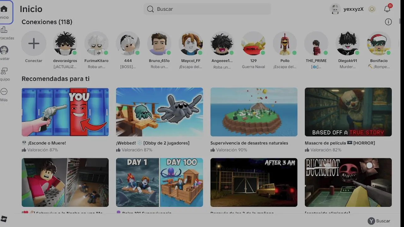Open Pollo friend avatar
The width and height of the screenshot is (404, 227).
285,44
